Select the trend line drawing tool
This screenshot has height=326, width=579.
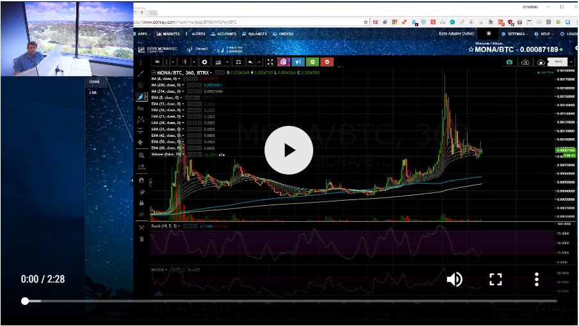(x=141, y=74)
